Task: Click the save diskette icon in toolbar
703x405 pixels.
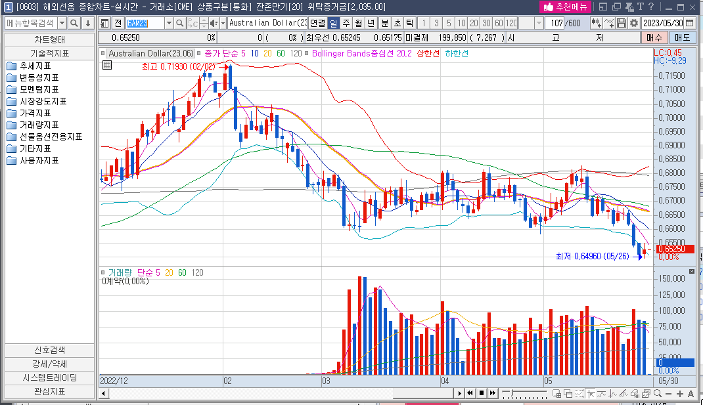Action: coord(622,23)
